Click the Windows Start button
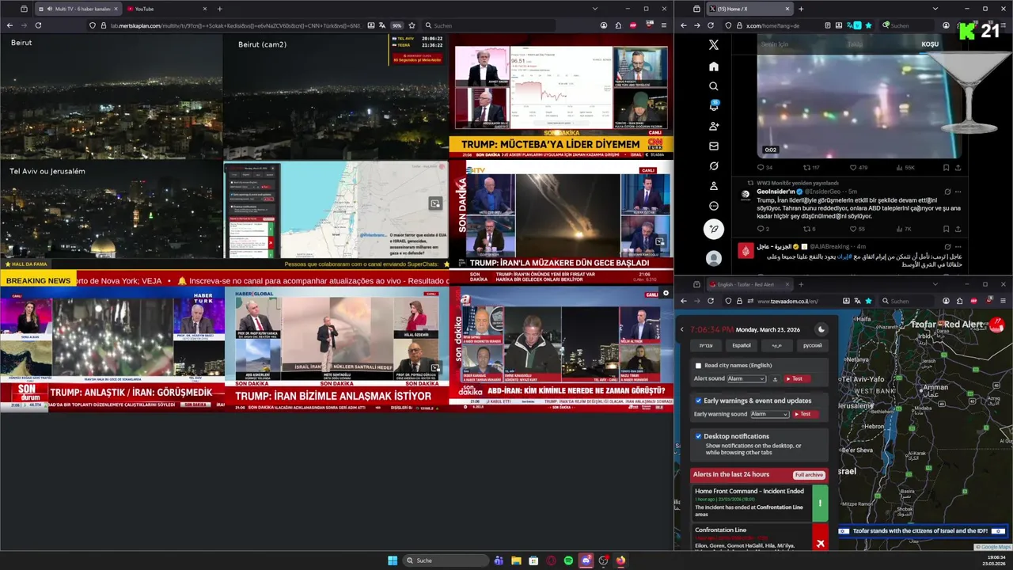This screenshot has height=570, width=1013. pyautogui.click(x=393, y=560)
